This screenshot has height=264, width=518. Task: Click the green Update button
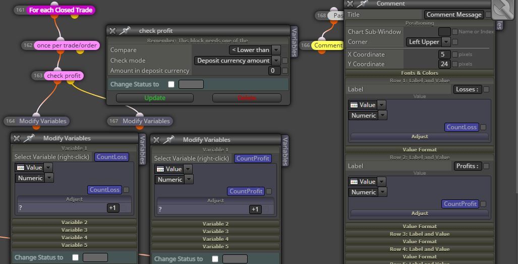[x=155, y=98]
